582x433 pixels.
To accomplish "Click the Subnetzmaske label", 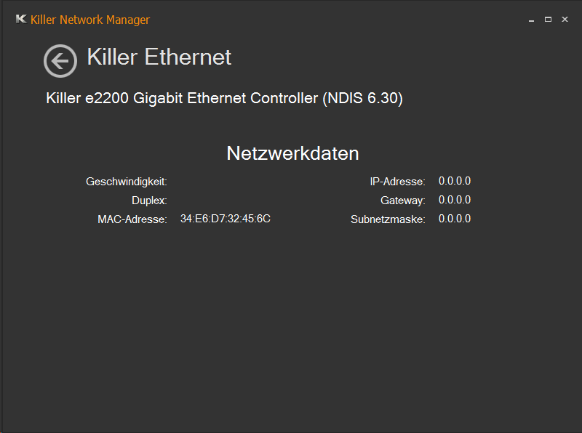I will [x=388, y=219].
